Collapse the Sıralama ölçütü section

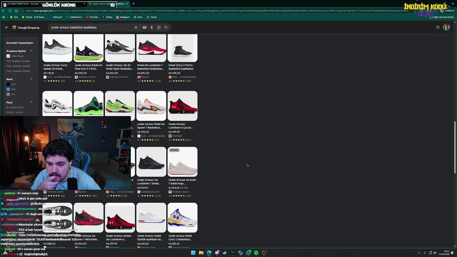[31, 51]
